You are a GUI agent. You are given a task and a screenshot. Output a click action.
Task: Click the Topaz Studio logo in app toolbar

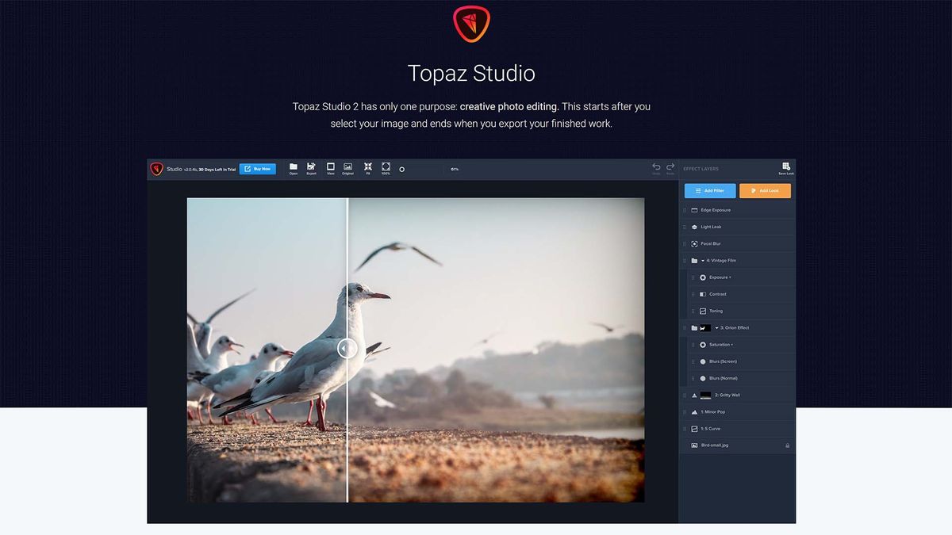(x=157, y=169)
